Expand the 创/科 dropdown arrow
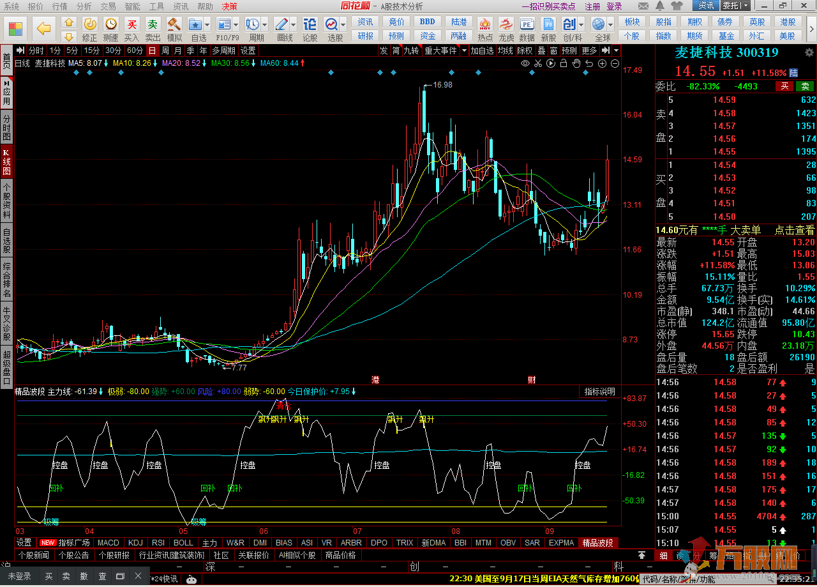This screenshot has width=817, height=587. coord(582,24)
